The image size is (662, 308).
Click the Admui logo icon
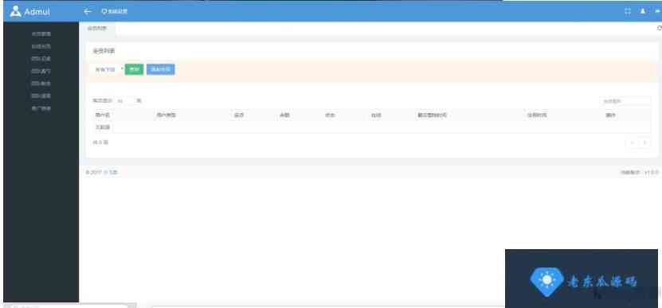(15, 11)
